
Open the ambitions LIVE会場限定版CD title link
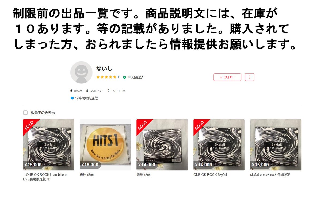tap(45, 177)
